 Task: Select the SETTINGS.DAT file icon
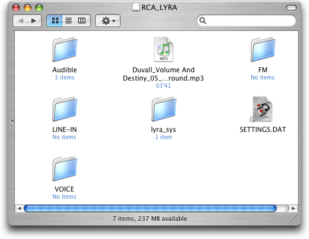pyautogui.click(x=262, y=109)
